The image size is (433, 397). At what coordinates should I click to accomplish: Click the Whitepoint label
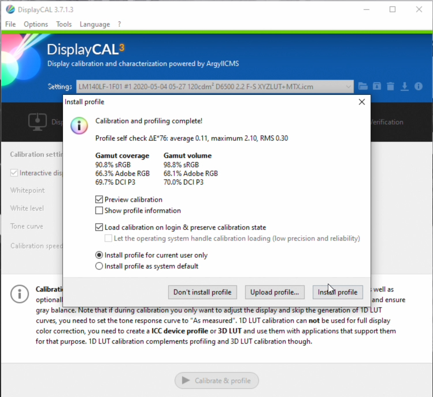27,190
